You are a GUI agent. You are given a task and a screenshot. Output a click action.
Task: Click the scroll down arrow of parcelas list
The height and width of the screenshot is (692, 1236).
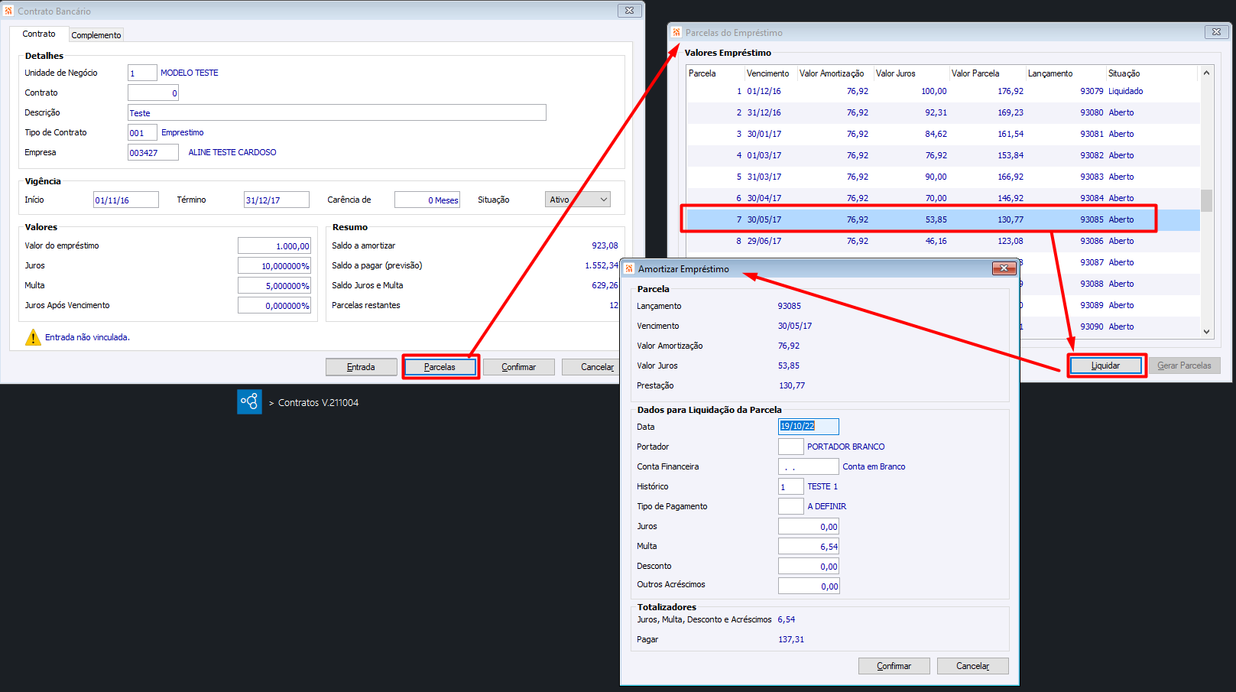click(x=1206, y=331)
